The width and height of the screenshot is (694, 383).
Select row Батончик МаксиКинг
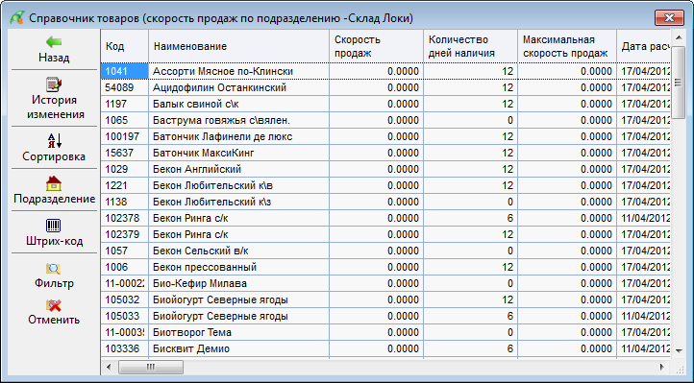tap(386, 153)
